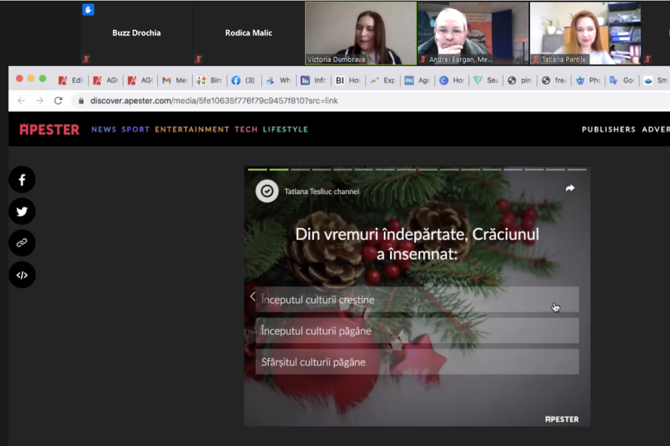Reload the page with the refresh icon
The height and width of the screenshot is (446, 670).
click(58, 101)
